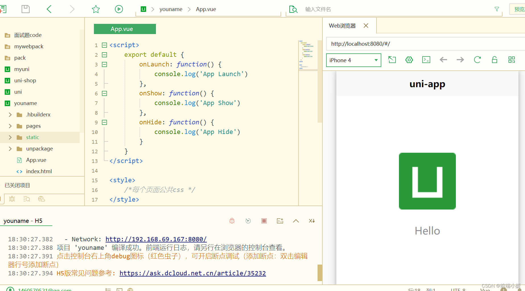Image resolution: width=525 pixels, height=291 pixels.
Task: Click the palette icon below project tree
Action: tap(42, 199)
